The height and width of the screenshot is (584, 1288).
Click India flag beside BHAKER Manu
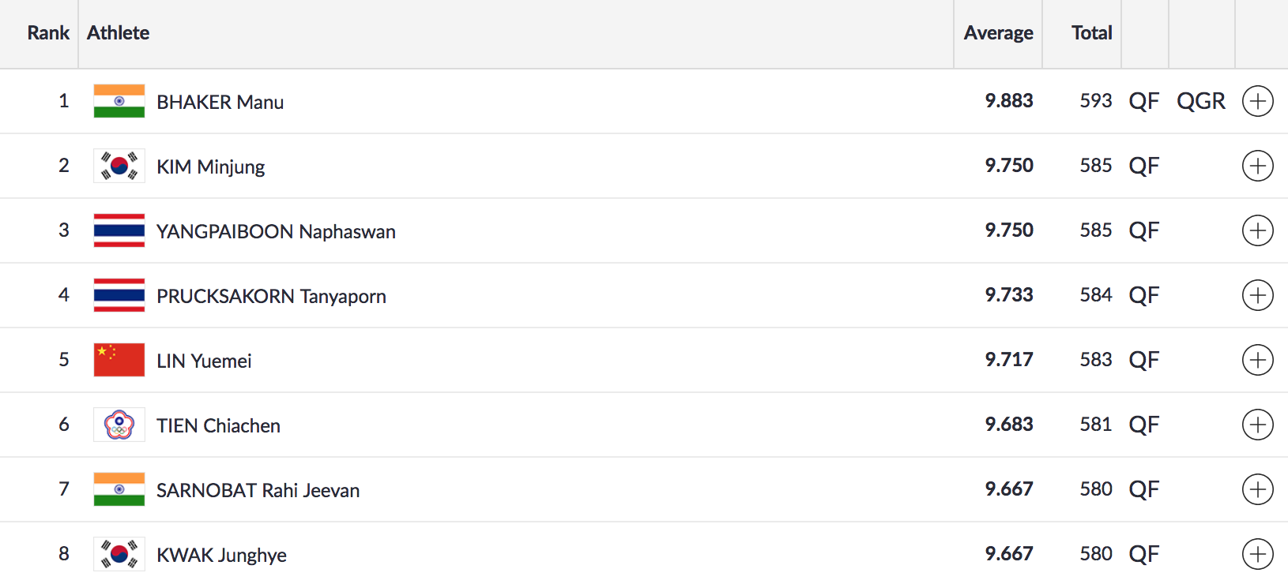119,101
